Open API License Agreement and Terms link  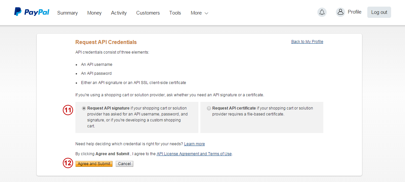pos(194,154)
